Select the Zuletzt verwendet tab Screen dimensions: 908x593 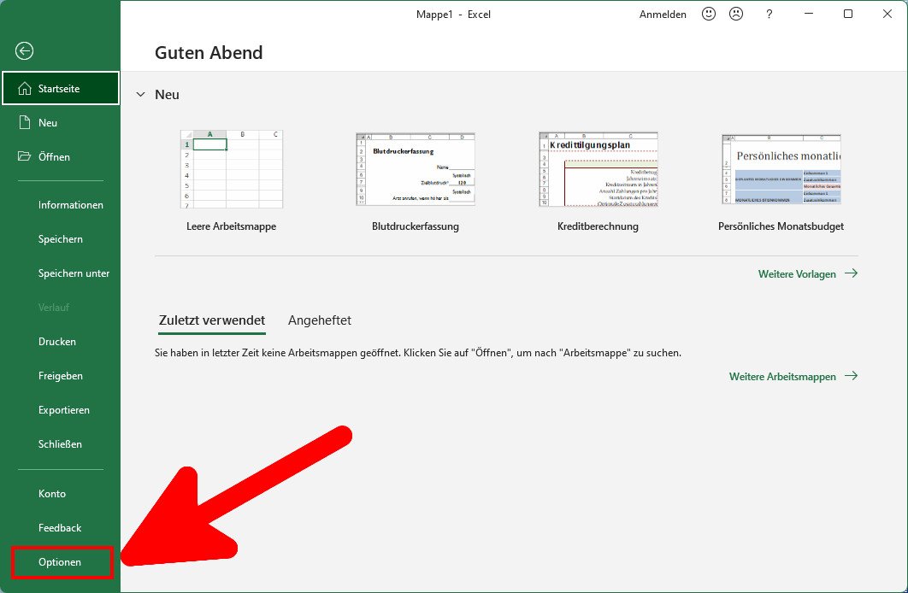point(211,320)
